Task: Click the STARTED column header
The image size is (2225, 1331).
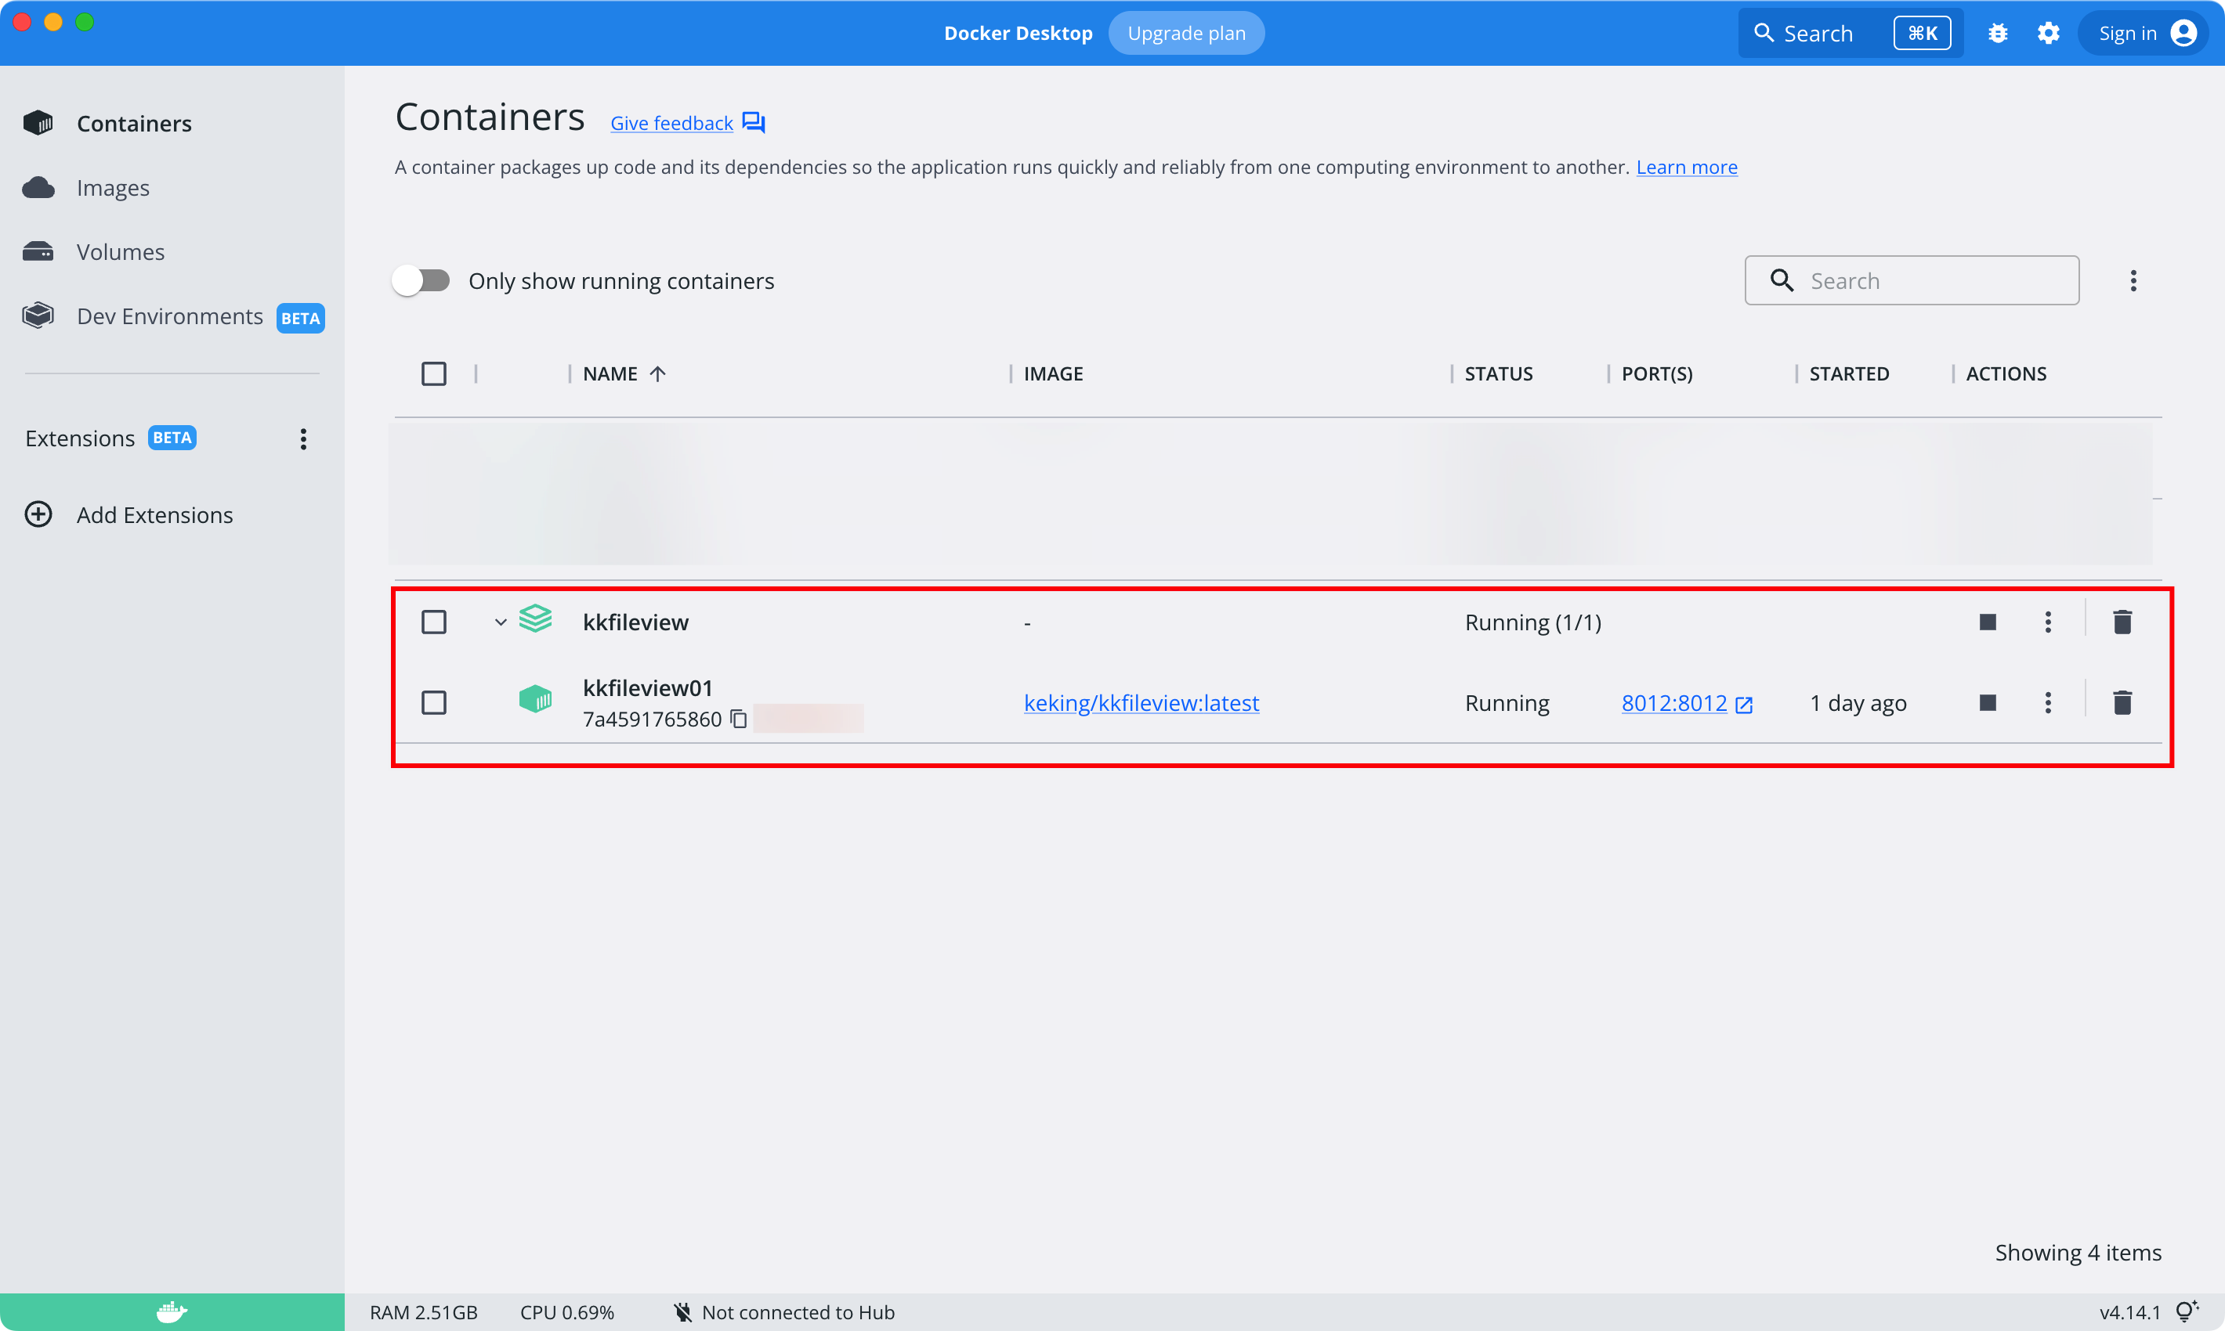Action: 1849,374
